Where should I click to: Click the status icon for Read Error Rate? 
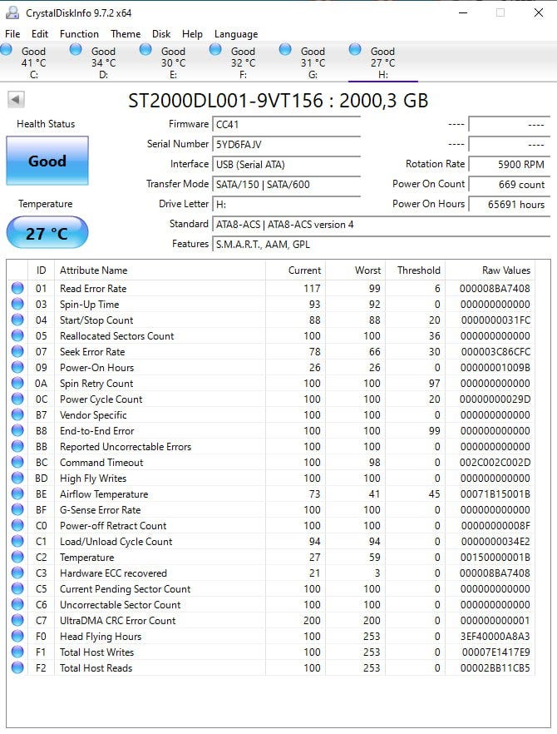click(x=17, y=288)
